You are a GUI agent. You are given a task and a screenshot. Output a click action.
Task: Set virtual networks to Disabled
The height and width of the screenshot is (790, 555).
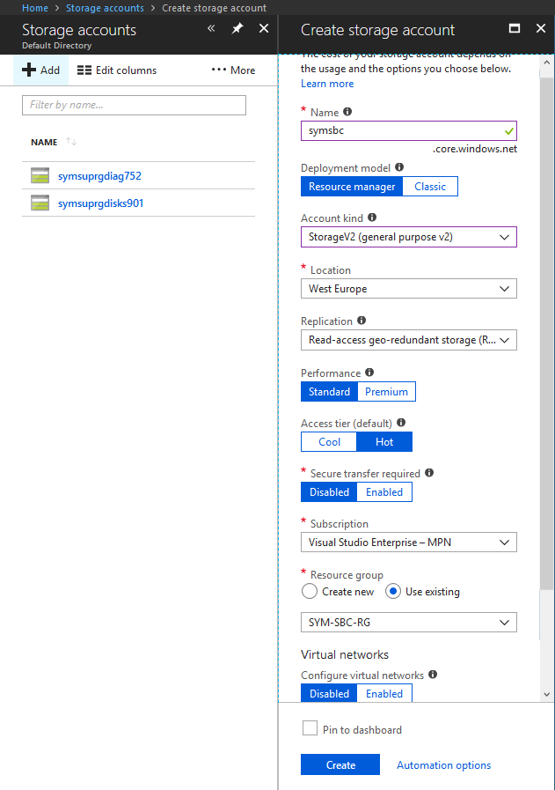[x=329, y=693]
